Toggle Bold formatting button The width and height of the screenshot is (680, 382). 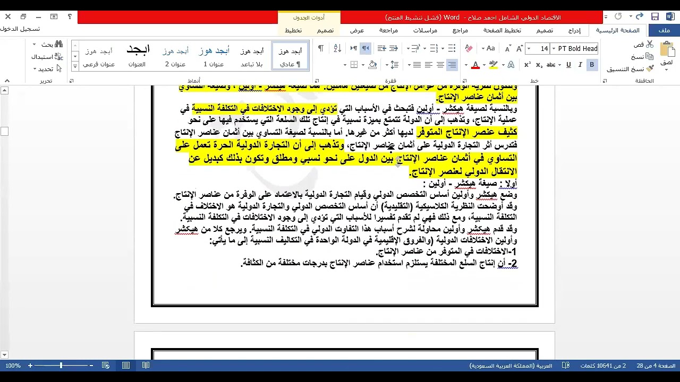tap(592, 65)
